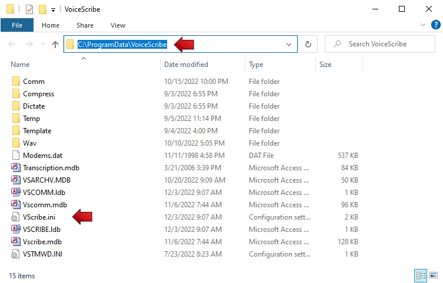Image resolution: width=443 pixels, height=283 pixels.
Task: Click the VoiceScribe folder title bar icon
Action: click(10, 9)
